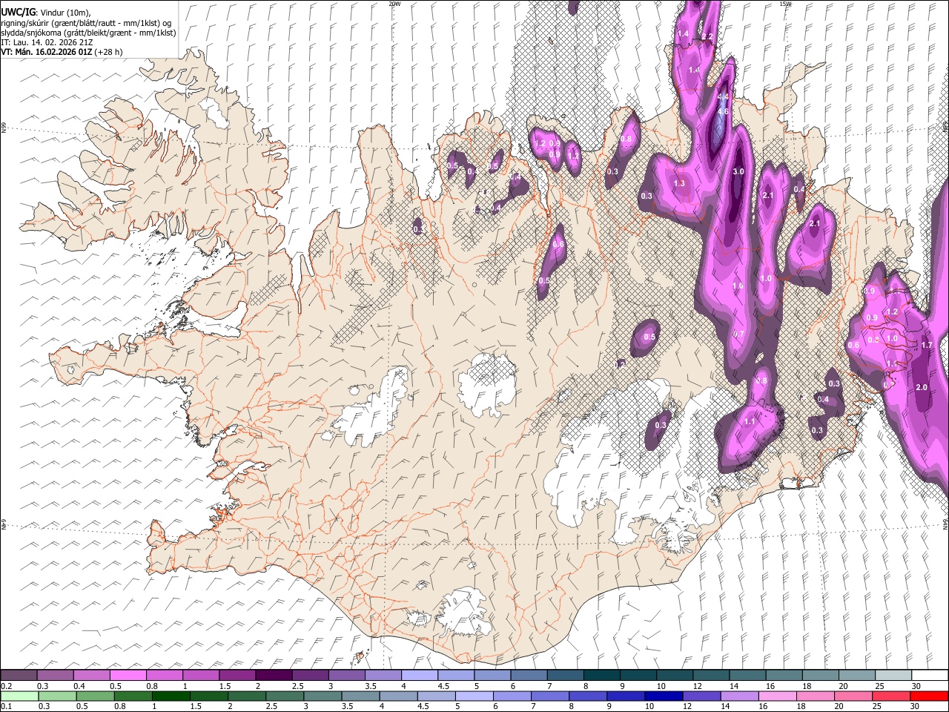949x712 pixels.
Task: Click the '0.2' legend label
Action: click(x=7, y=686)
